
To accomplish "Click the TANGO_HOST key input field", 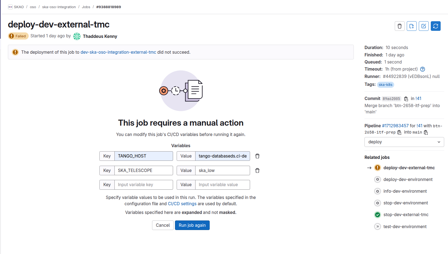I will (144, 156).
